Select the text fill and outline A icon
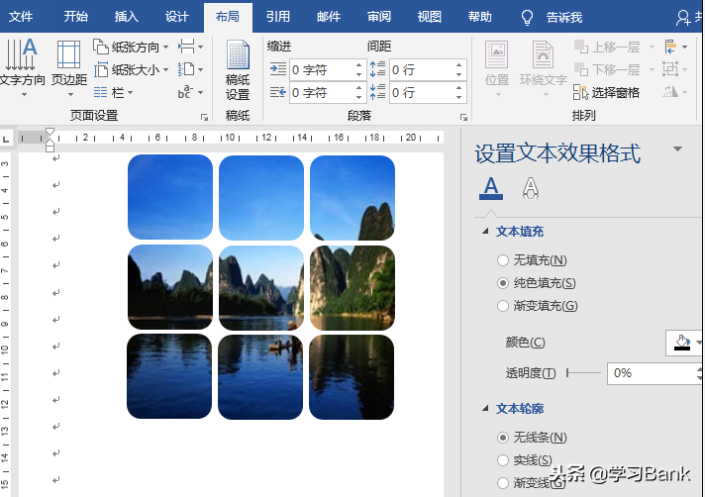705x497 pixels. (x=491, y=188)
